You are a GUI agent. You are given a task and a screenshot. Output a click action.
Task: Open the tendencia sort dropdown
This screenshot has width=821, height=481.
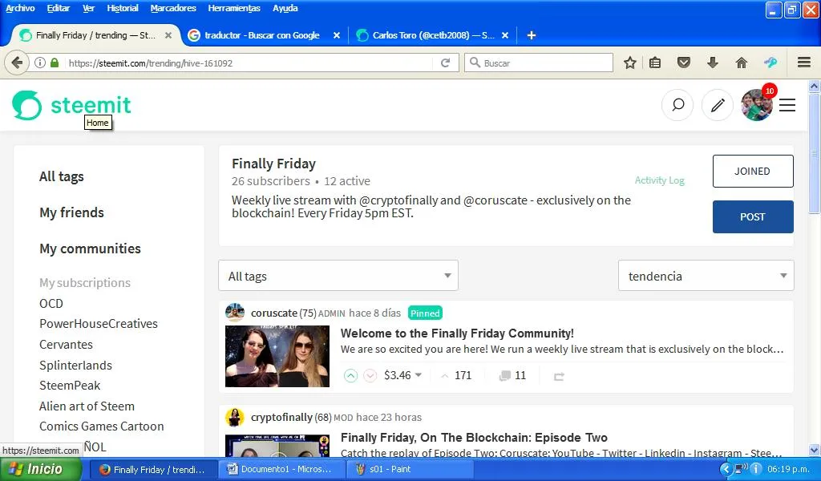pos(706,275)
